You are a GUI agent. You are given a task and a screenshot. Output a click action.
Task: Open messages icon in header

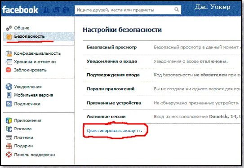click(56, 10)
